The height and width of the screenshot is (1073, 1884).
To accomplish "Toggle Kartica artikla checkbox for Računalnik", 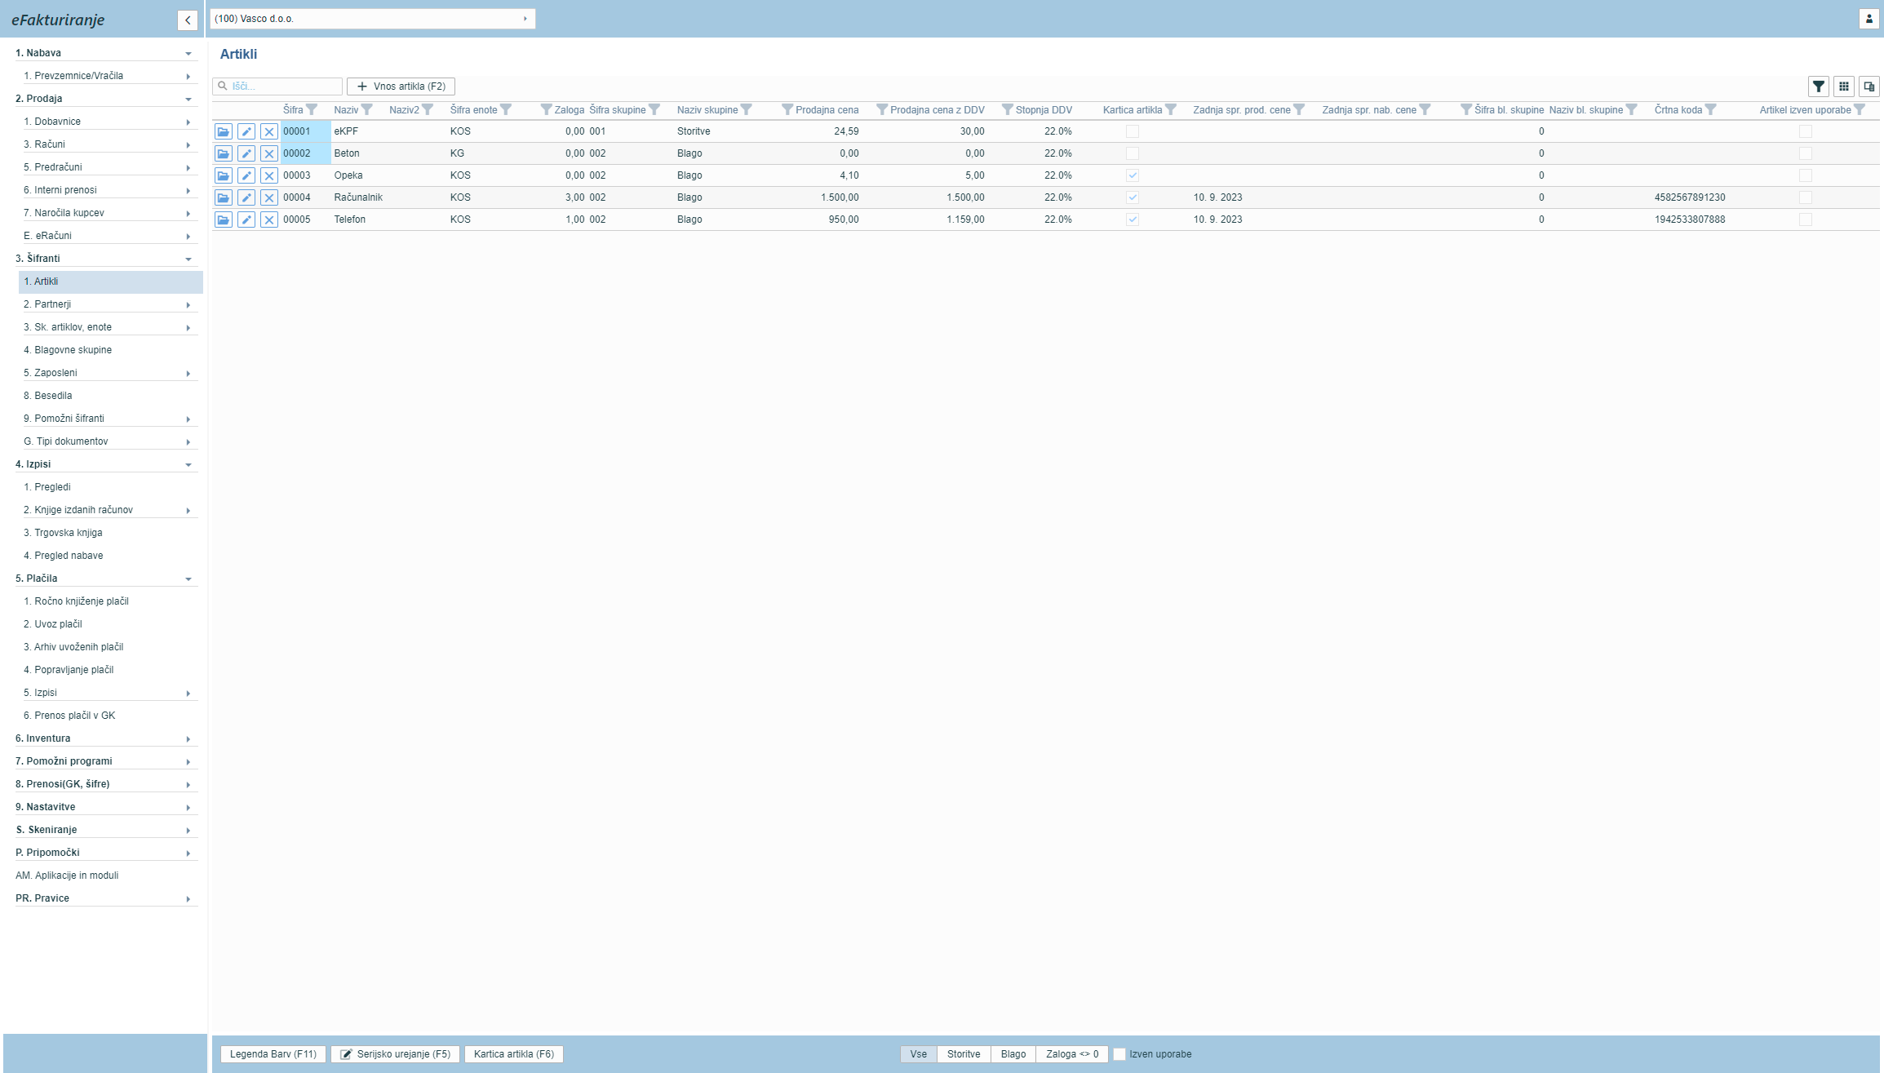I will pos(1133,197).
